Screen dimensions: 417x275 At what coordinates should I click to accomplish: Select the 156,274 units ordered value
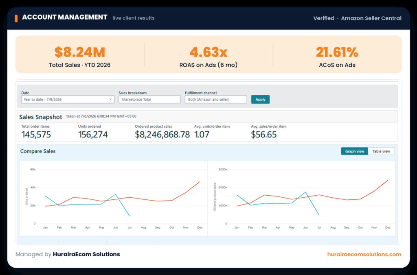[x=93, y=134]
